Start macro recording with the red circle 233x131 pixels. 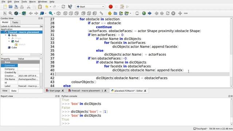(111, 7)
